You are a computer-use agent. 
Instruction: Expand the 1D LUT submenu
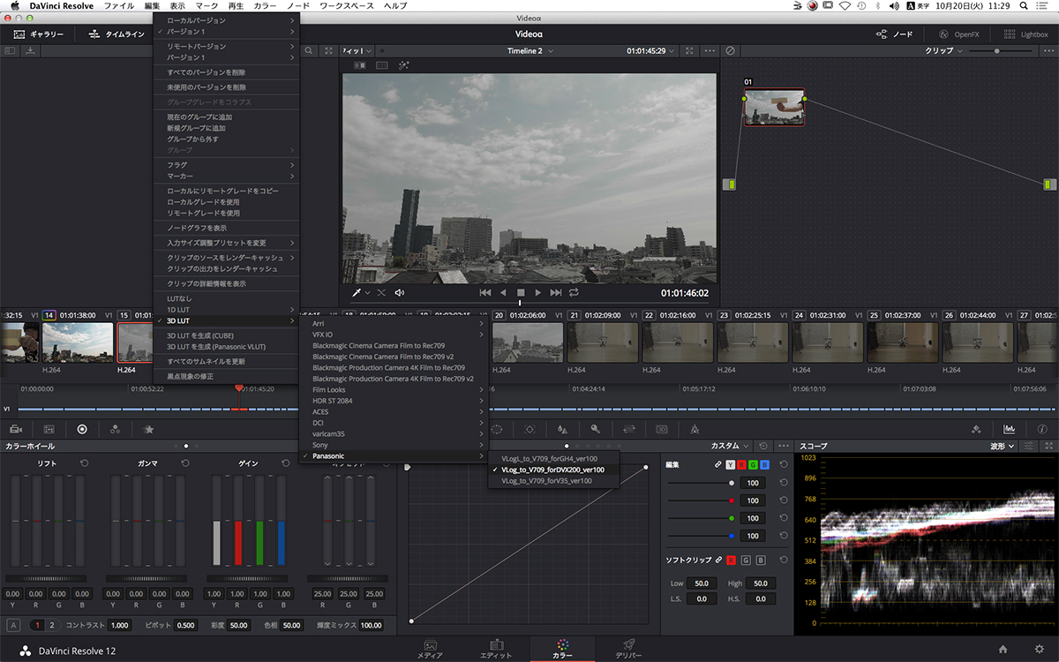point(227,310)
